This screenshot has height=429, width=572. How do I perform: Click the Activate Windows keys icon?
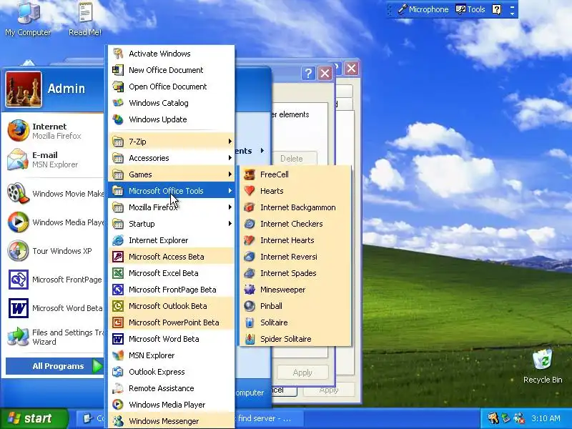[x=118, y=54]
